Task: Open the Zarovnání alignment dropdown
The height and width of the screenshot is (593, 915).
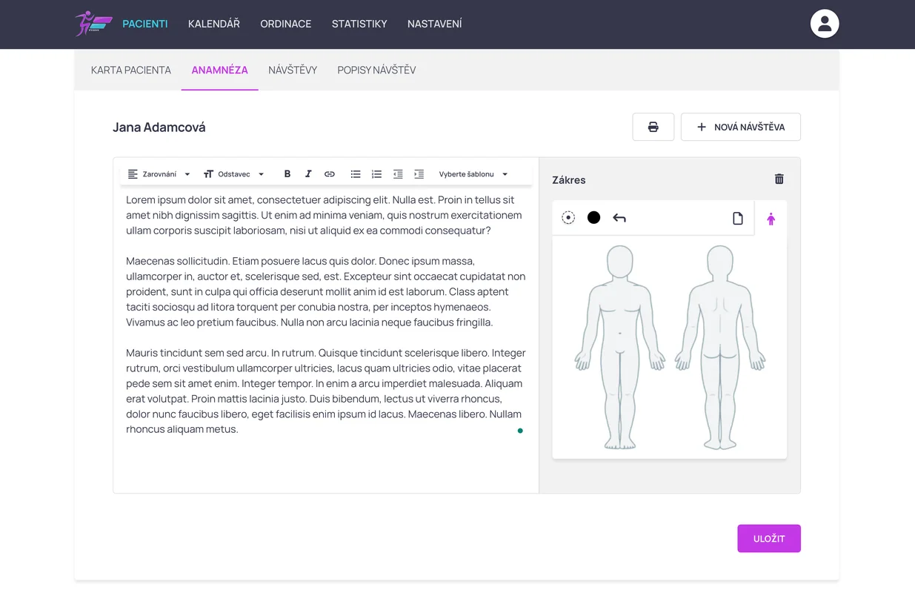Action: pos(159,174)
